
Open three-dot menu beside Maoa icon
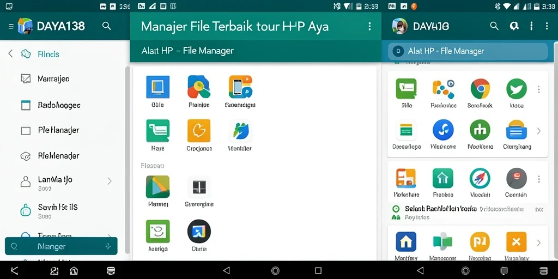pos(539,89)
